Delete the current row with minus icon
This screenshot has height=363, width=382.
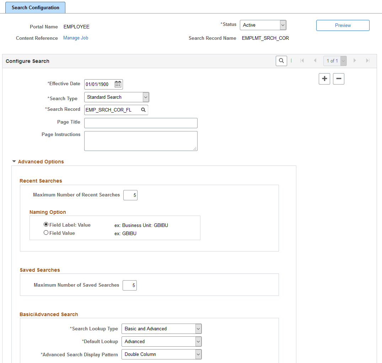coord(338,78)
